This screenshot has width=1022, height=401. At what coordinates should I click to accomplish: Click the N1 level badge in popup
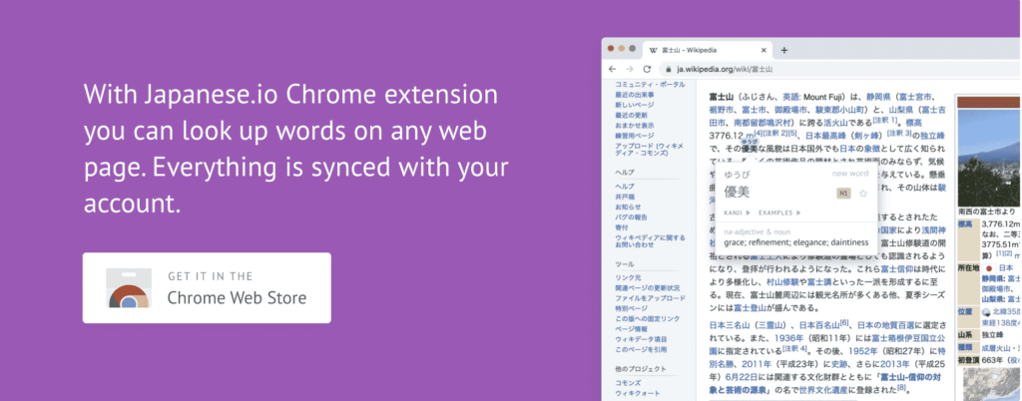(x=844, y=194)
